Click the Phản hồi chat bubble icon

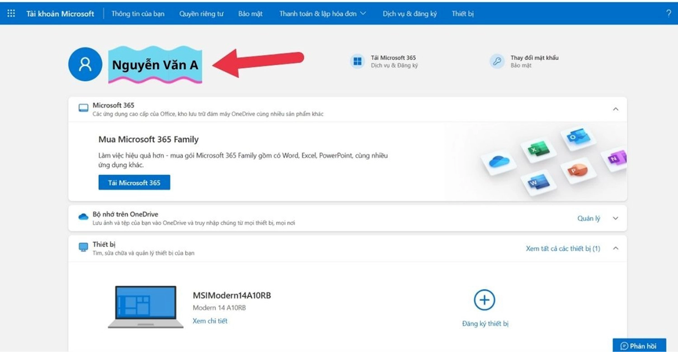624,346
